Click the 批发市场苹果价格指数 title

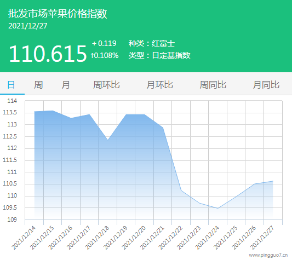[x=58, y=14]
